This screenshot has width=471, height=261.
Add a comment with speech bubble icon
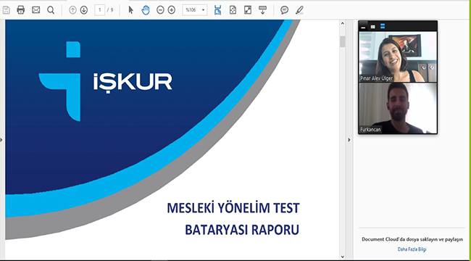[285, 10]
